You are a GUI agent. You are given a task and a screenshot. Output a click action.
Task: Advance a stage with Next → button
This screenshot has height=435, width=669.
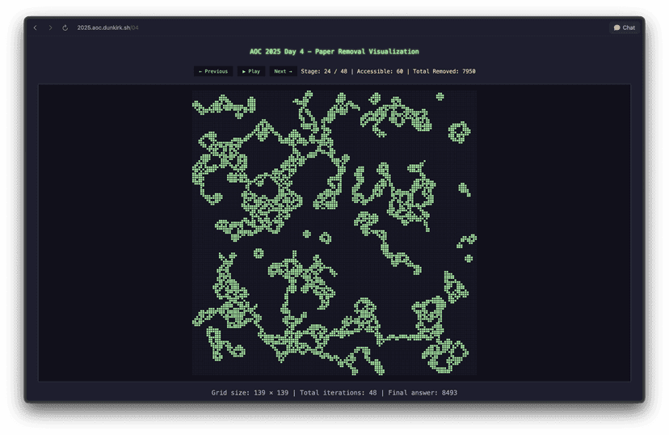click(x=283, y=71)
